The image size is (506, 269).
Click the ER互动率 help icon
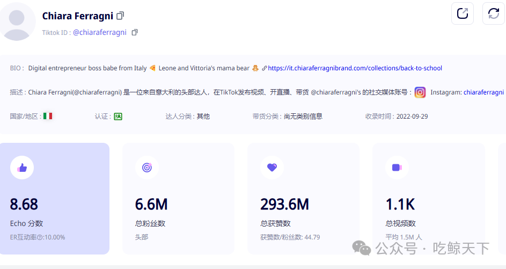tap(40, 237)
